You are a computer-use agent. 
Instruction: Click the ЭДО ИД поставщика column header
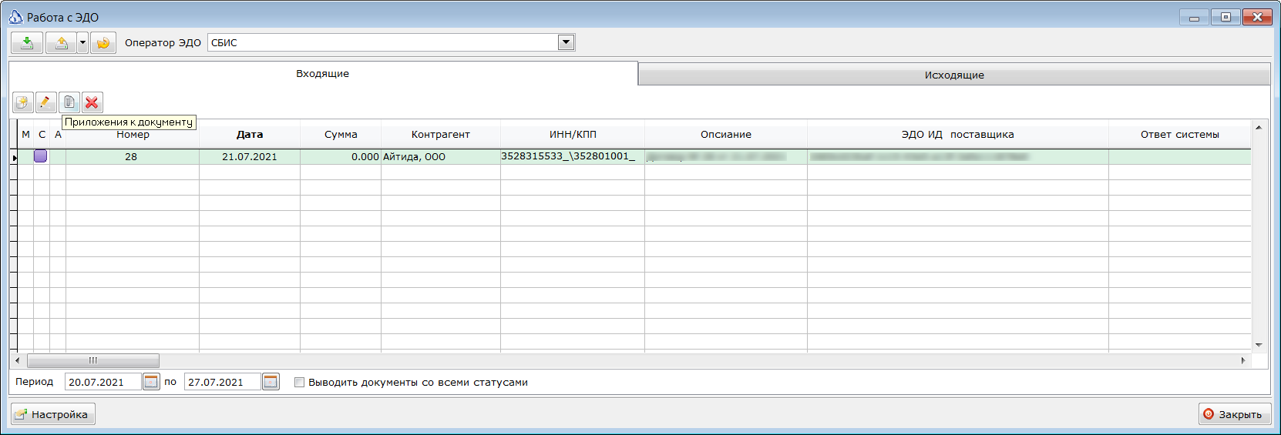pos(958,135)
